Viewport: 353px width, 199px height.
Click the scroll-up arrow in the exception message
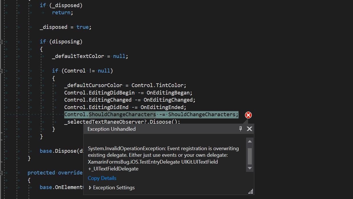click(x=249, y=141)
